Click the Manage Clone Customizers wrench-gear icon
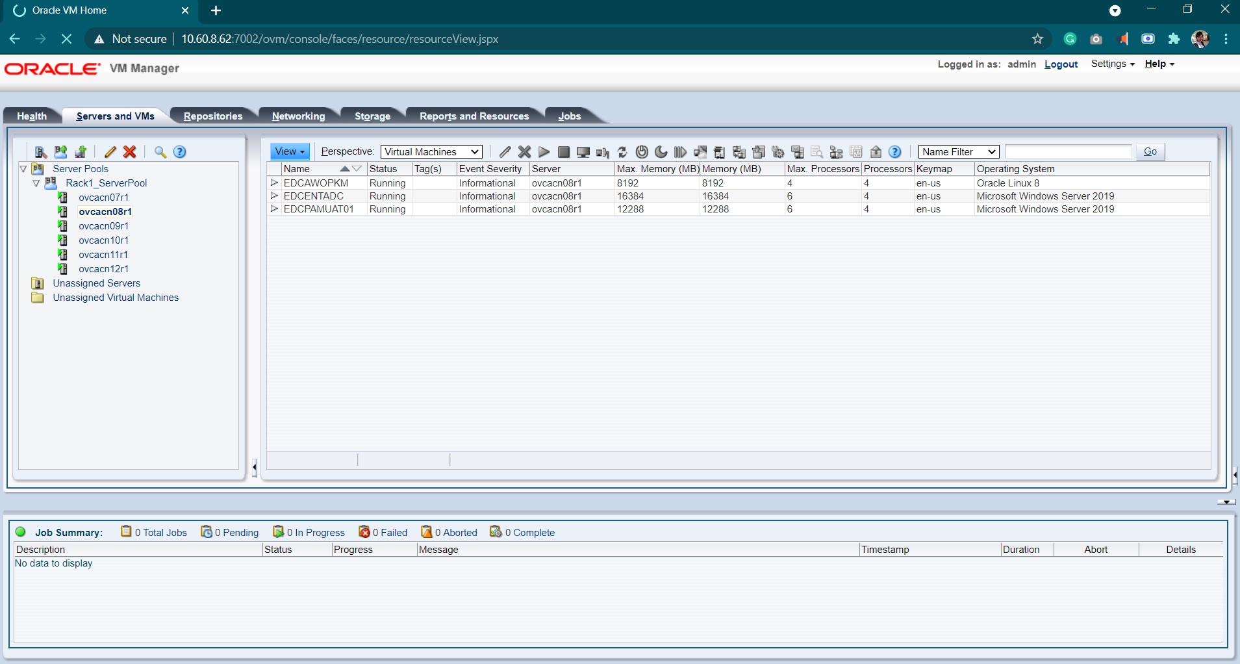The image size is (1240, 664). pyautogui.click(x=778, y=152)
